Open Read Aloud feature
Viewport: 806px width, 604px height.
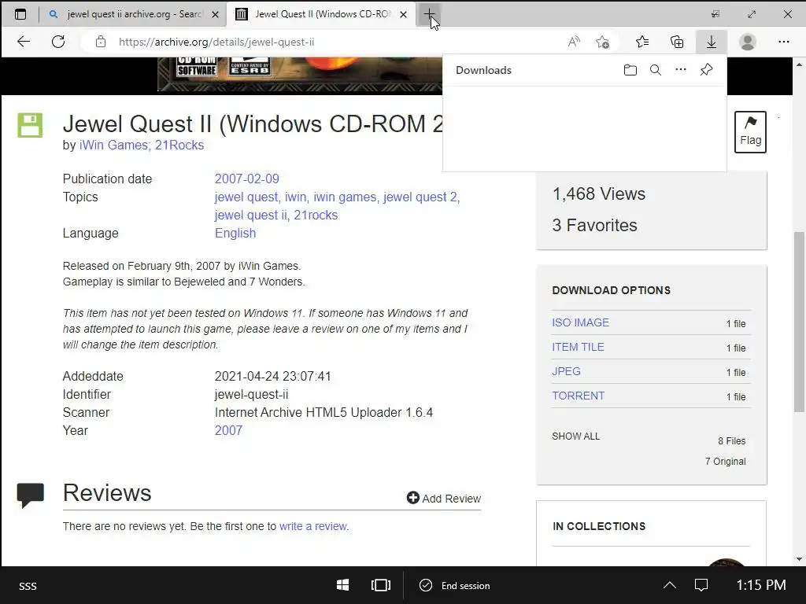(574, 42)
